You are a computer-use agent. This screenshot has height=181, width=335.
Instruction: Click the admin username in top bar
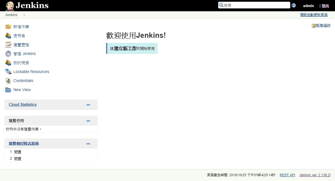308,6
